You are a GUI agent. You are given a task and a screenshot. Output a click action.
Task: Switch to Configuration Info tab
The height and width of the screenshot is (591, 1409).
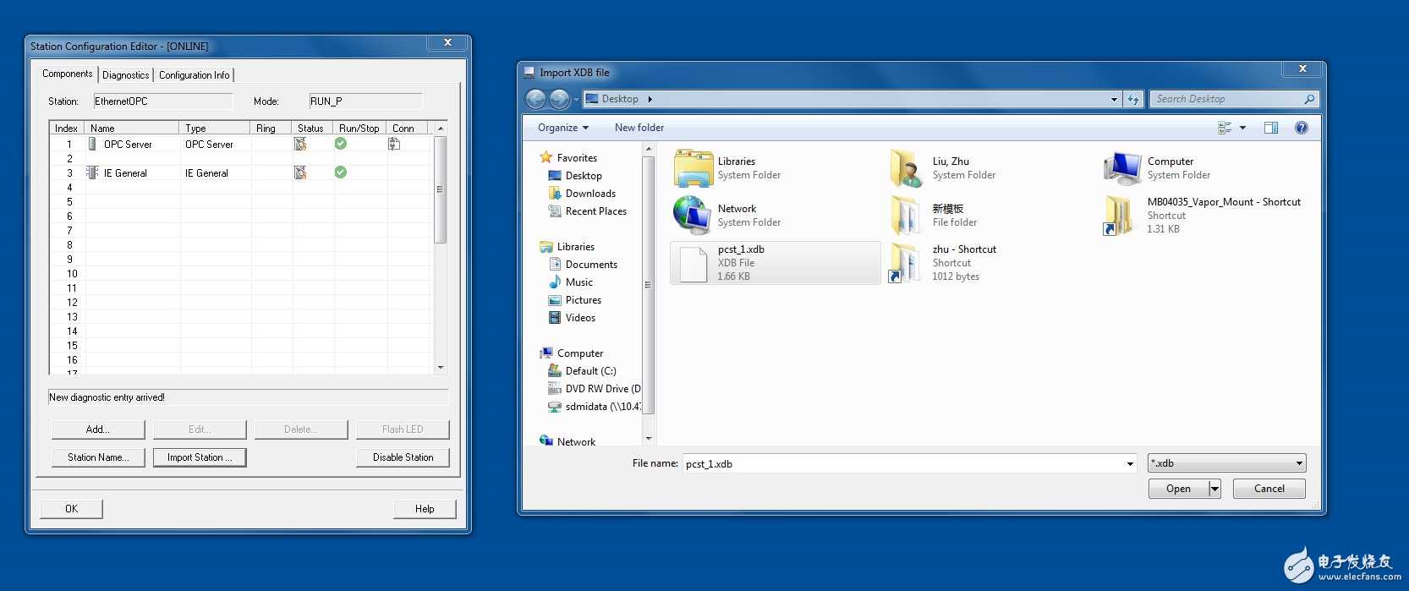(x=195, y=75)
